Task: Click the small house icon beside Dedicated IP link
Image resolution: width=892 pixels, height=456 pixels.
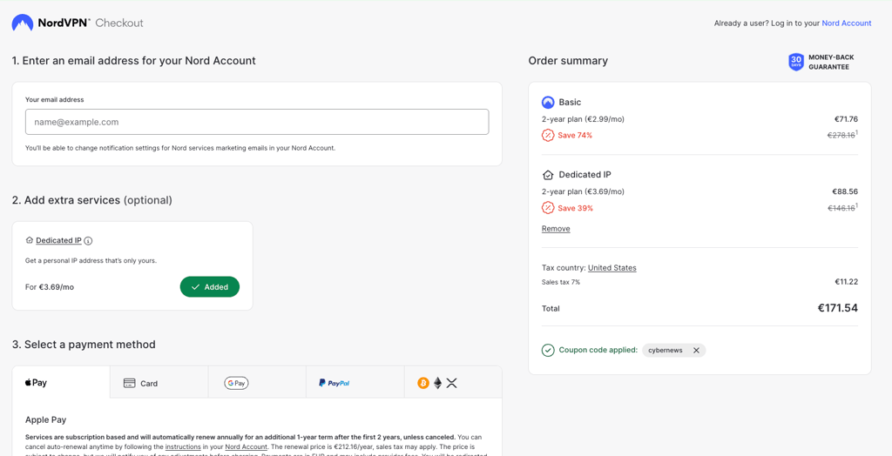Action: [30, 240]
